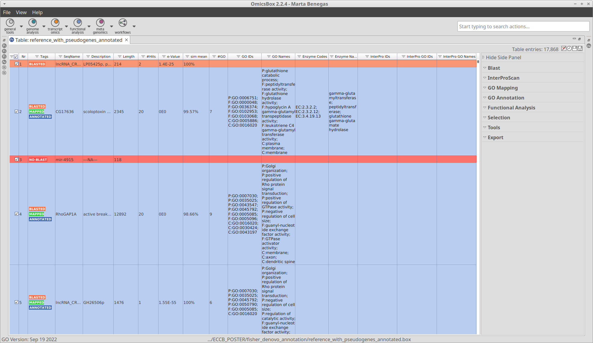Screen dimensions: 593x343
Task: Toggle the select-all header checkbox
Action: tap(16, 57)
